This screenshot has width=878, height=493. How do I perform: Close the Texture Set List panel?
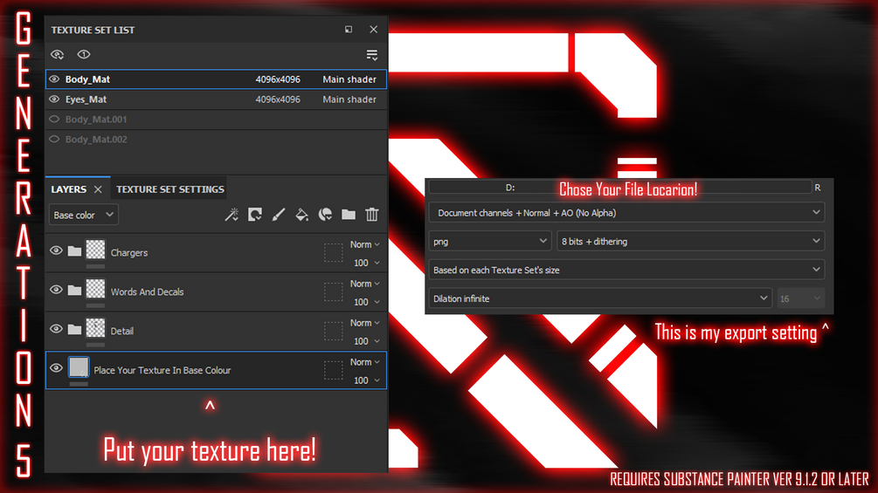pyautogui.click(x=374, y=29)
